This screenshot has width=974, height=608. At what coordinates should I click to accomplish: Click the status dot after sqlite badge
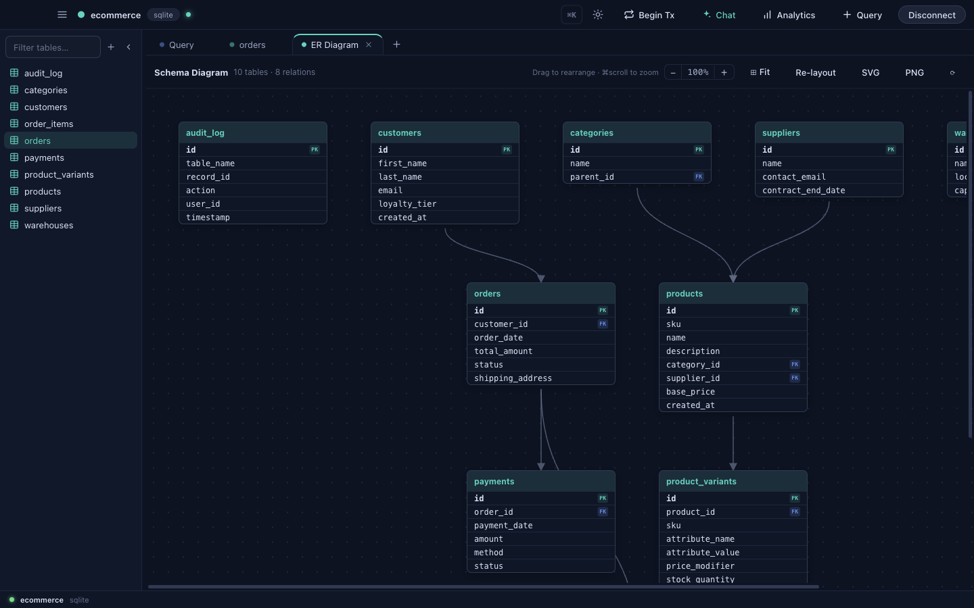(x=188, y=14)
